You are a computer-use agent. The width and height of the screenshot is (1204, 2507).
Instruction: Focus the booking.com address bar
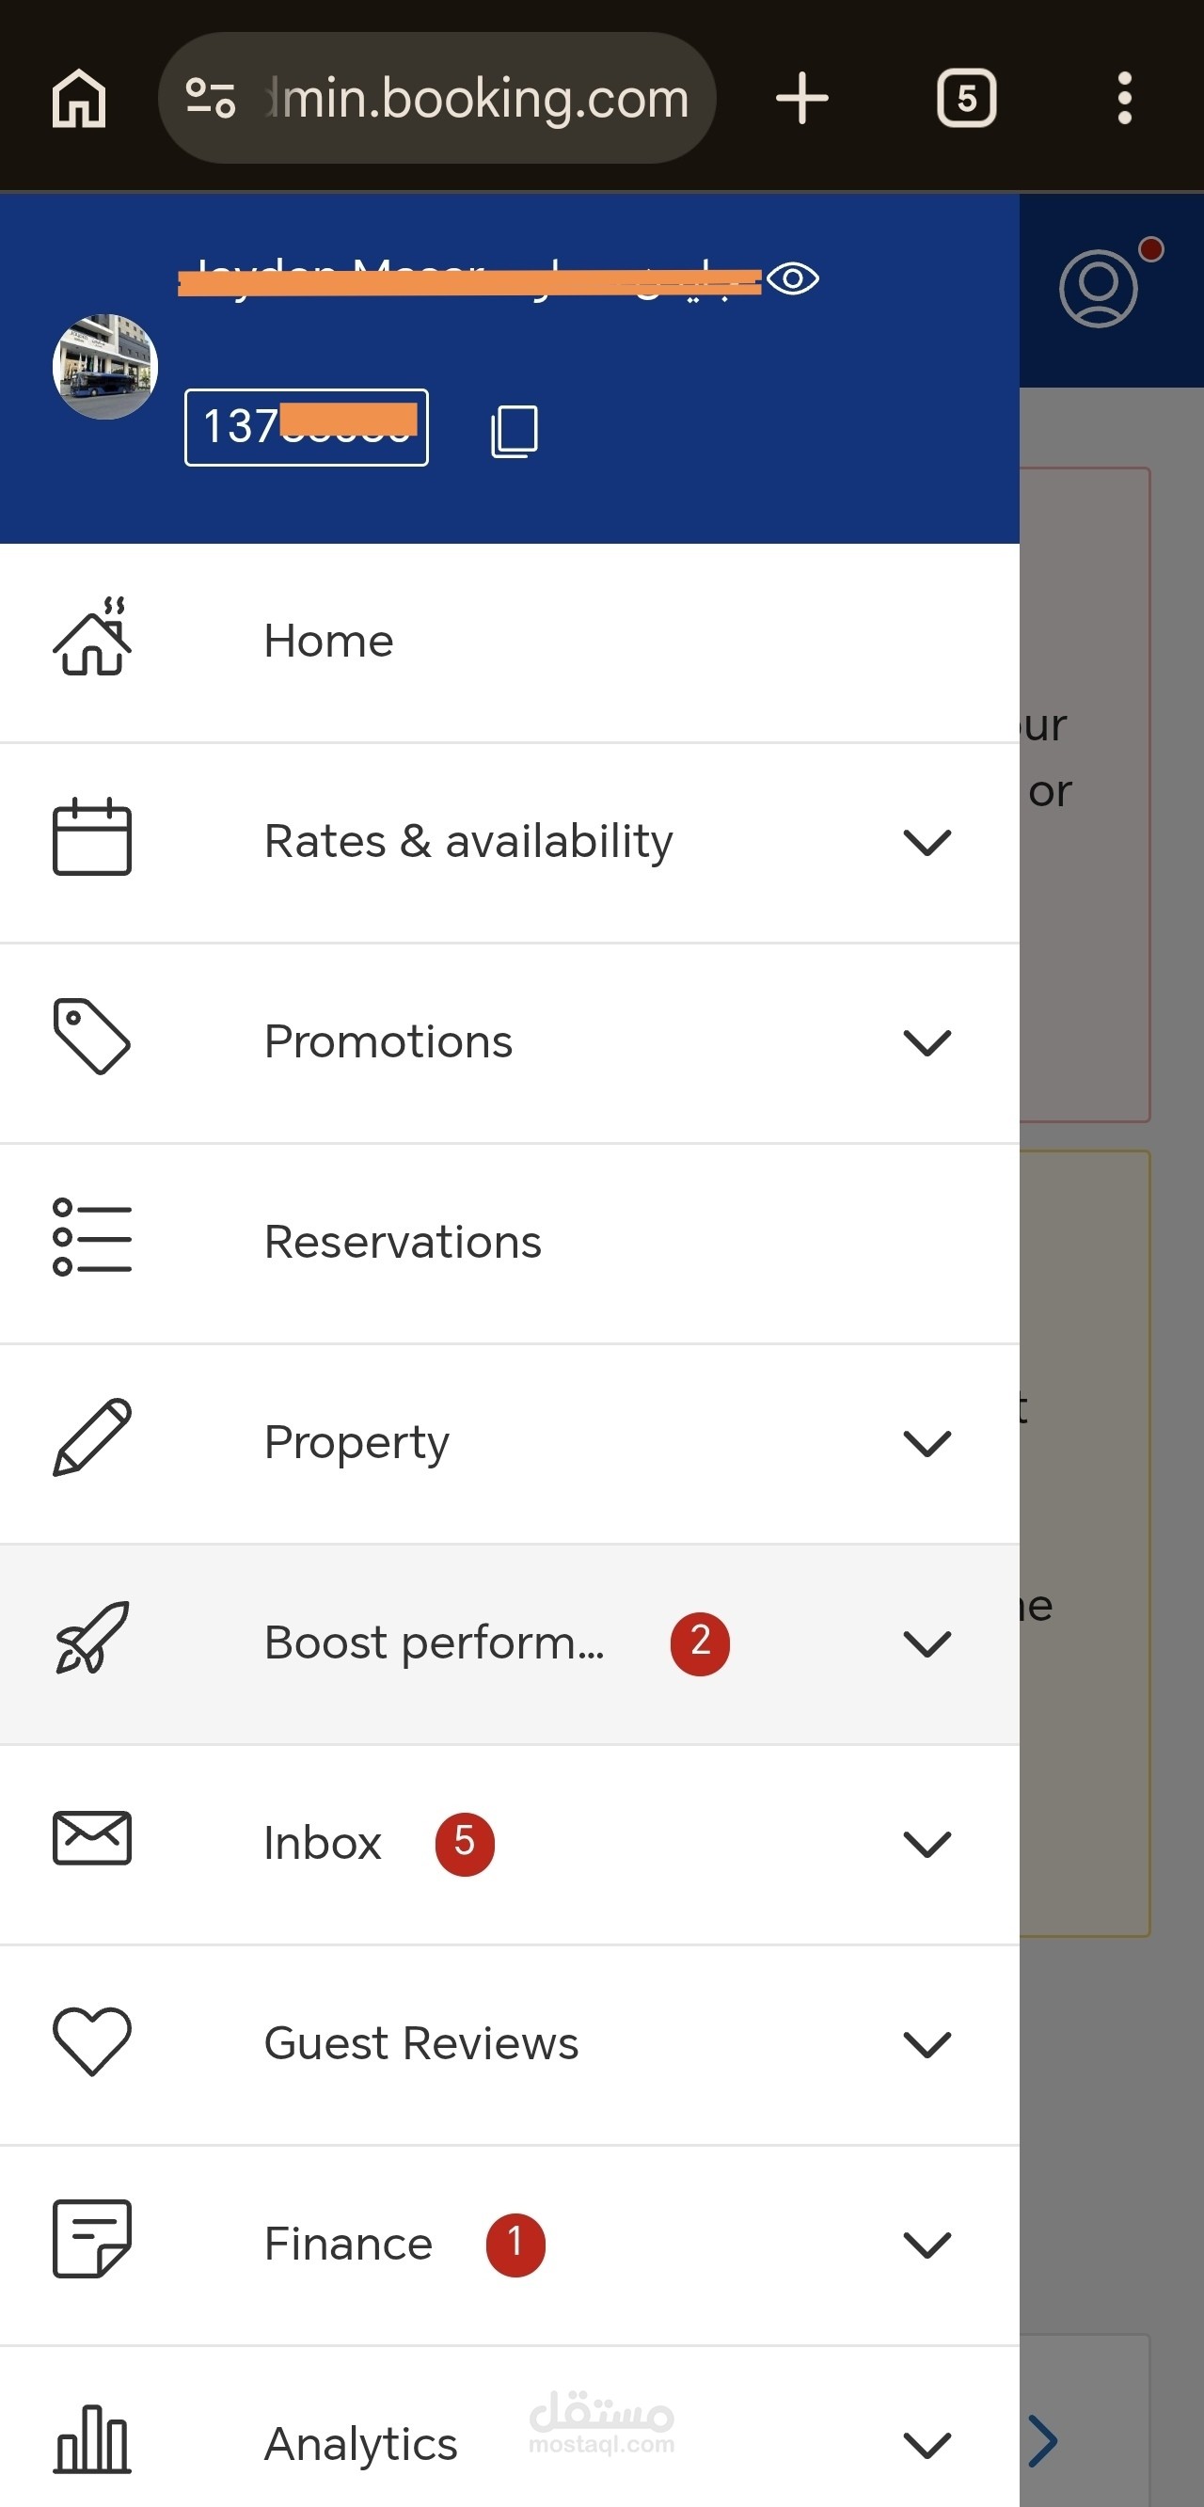tap(477, 98)
